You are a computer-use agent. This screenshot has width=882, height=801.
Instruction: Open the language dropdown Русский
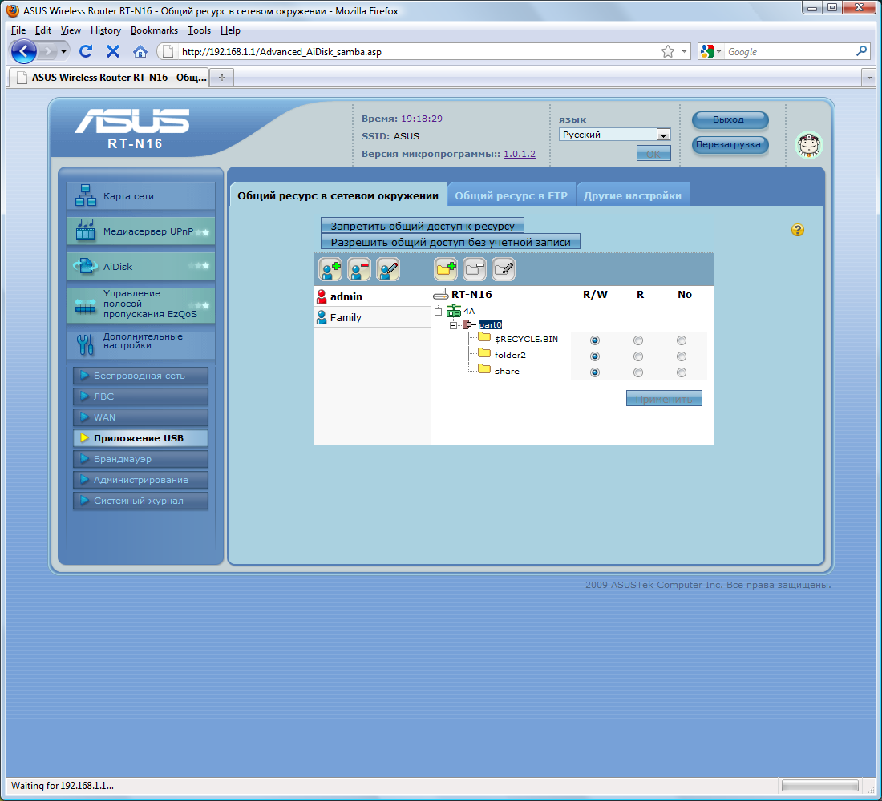(614, 135)
